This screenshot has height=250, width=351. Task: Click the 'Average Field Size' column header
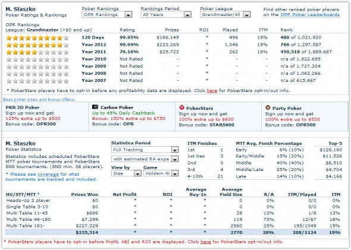(231, 192)
